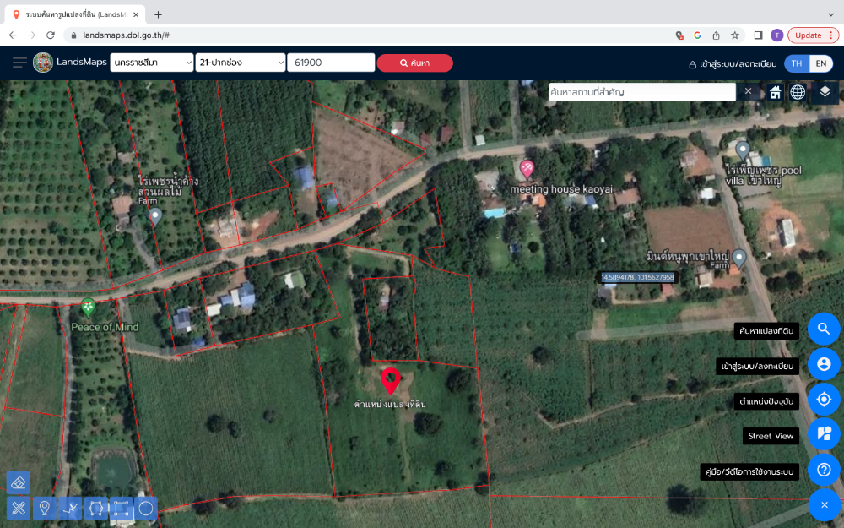
Task: Close the floating action menu with X
Action: click(824, 504)
